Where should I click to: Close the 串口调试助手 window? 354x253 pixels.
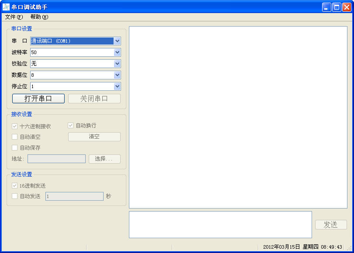[347, 7]
